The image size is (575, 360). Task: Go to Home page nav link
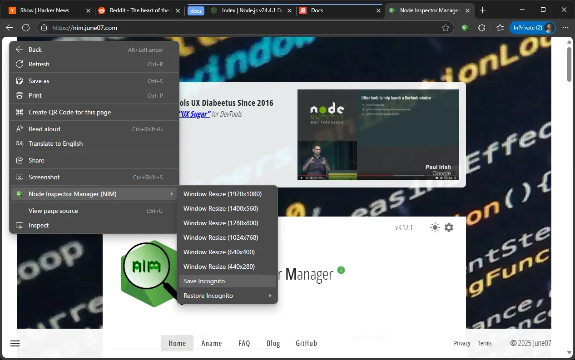pyautogui.click(x=177, y=343)
